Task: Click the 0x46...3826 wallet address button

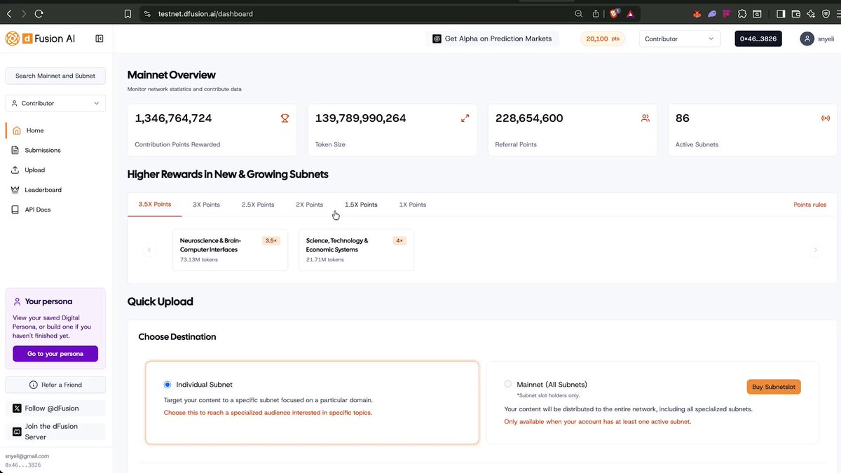Action: coord(758,39)
